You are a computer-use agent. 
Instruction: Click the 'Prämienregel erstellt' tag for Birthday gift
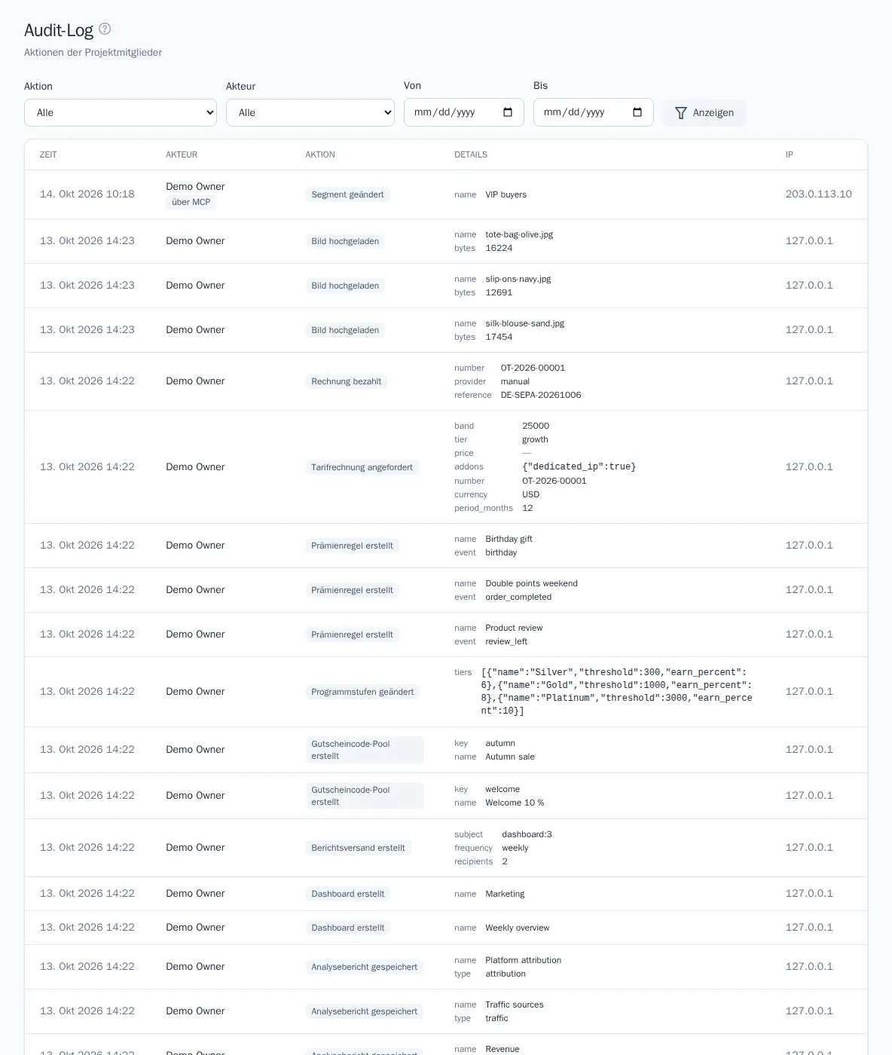pyautogui.click(x=353, y=546)
